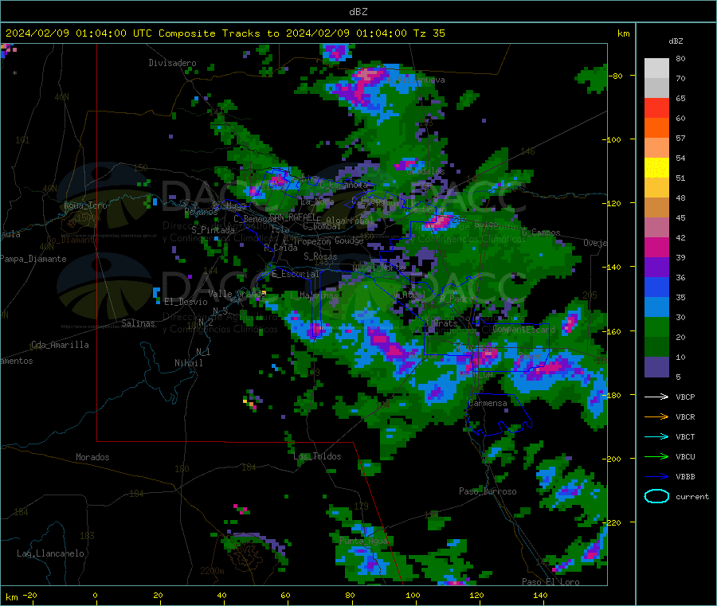The height and width of the screenshot is (606, 717).
Task: Select the light blue 30 dBZ swatch
Action: [x=656, y=307]
